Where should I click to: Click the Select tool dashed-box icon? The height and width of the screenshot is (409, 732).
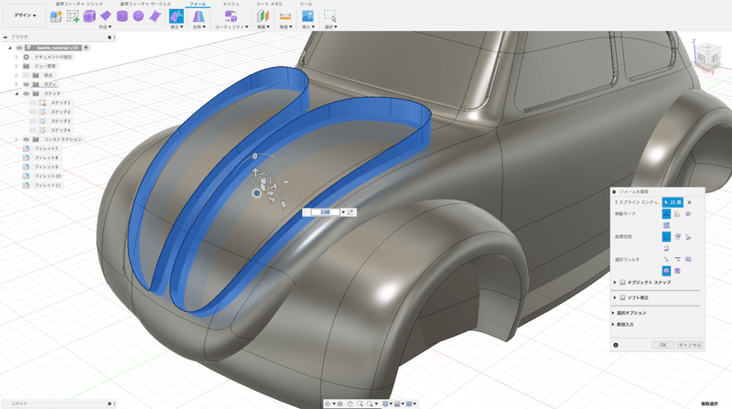(330, 16)
